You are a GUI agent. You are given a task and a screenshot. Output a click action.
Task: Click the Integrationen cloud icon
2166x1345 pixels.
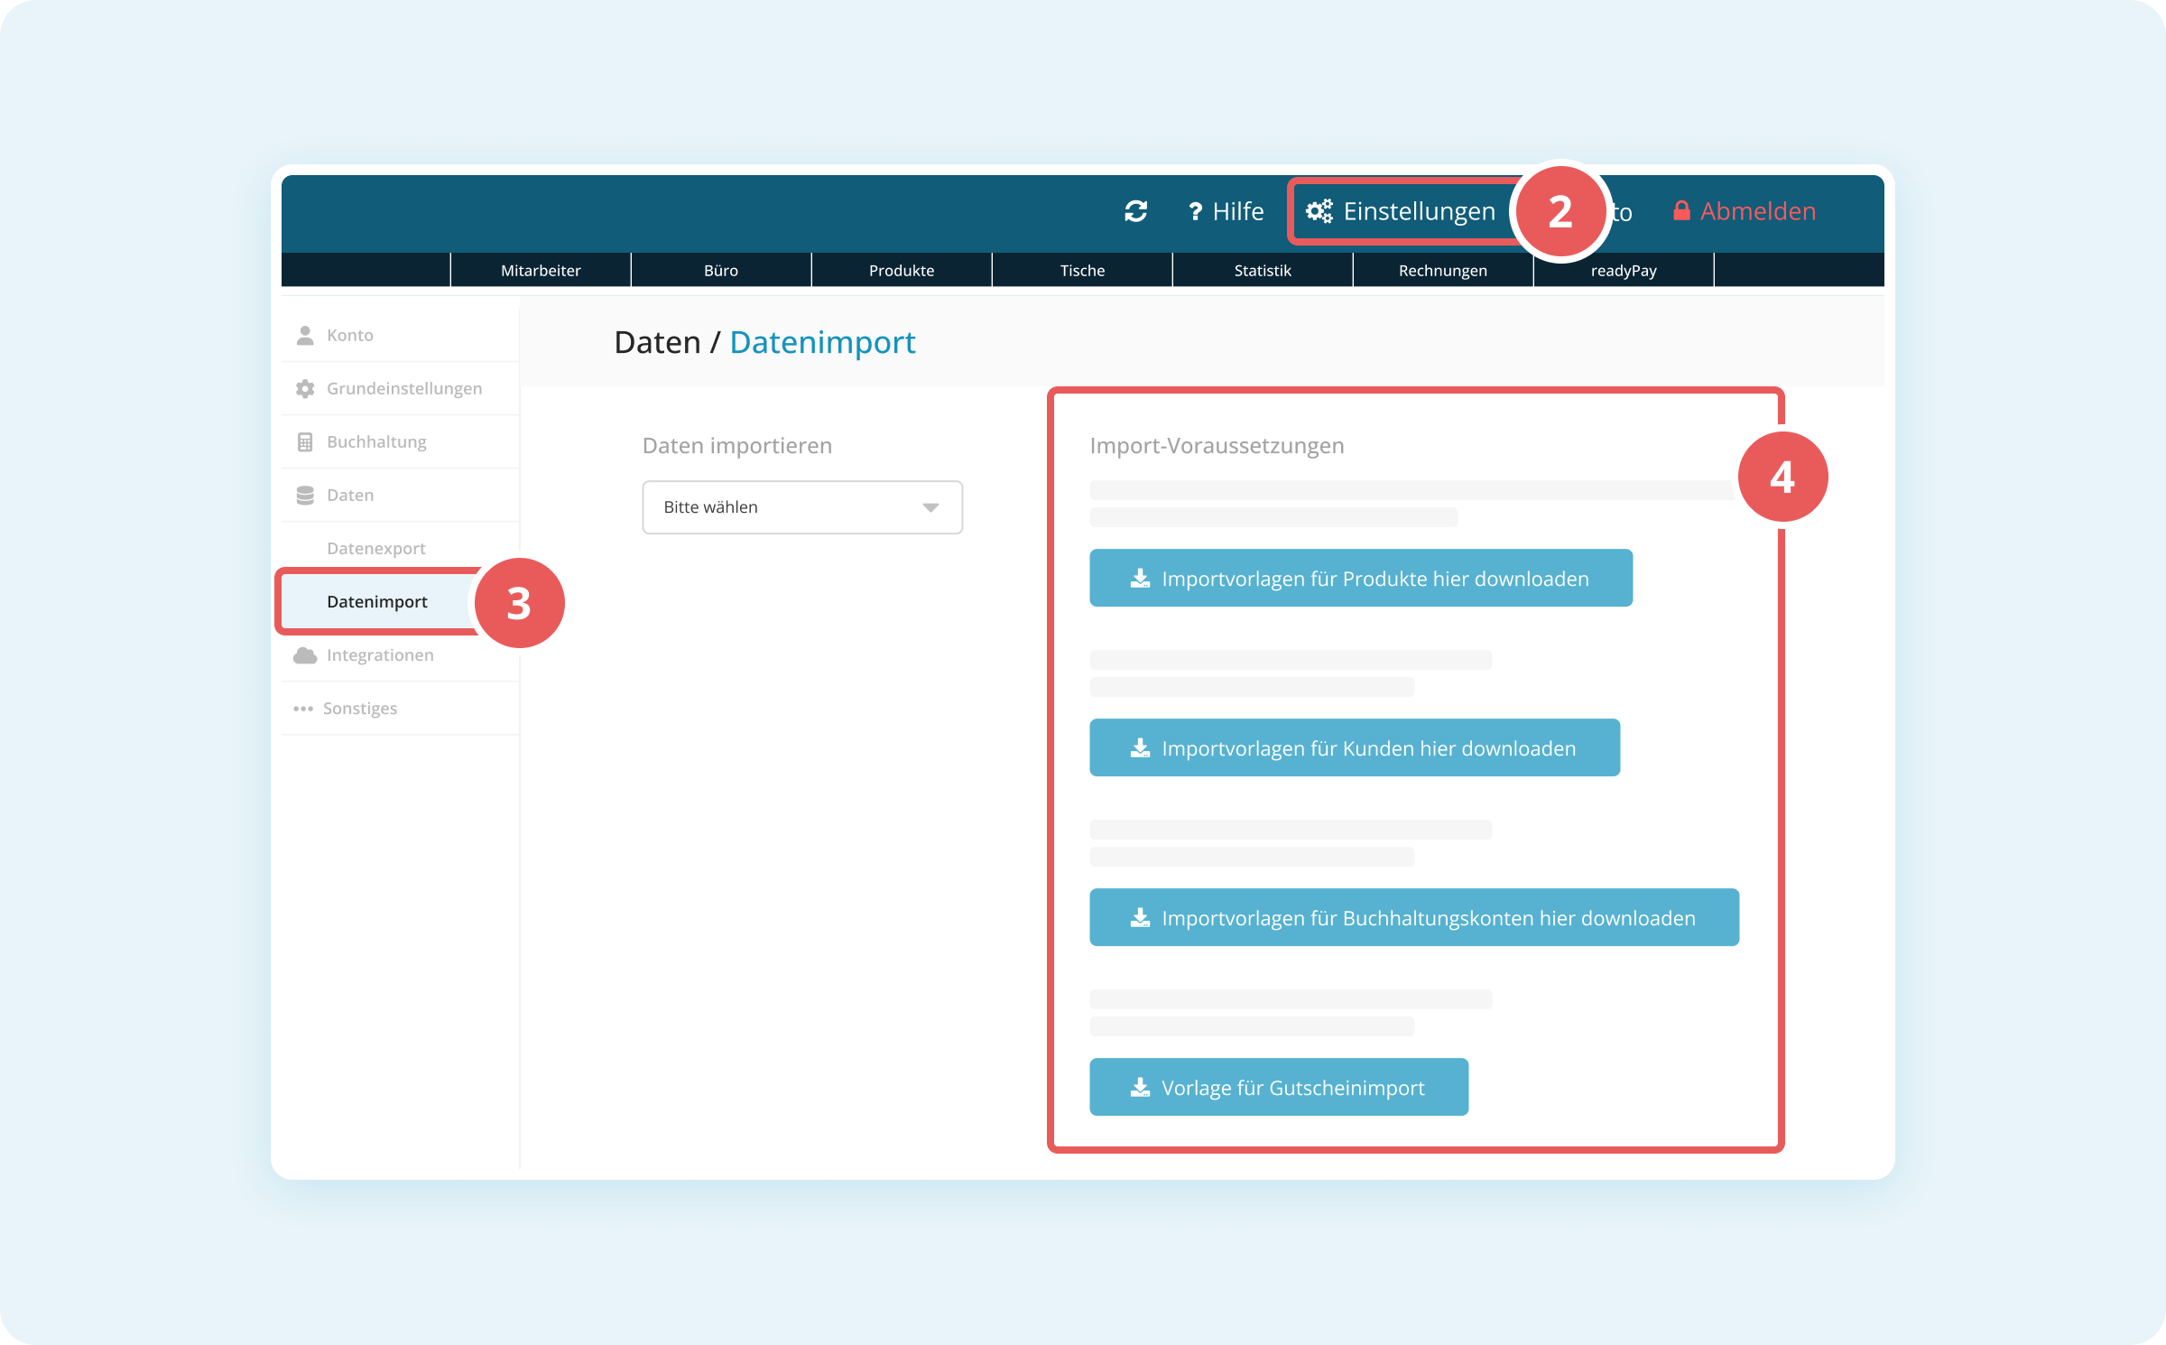tap(305, 655)
